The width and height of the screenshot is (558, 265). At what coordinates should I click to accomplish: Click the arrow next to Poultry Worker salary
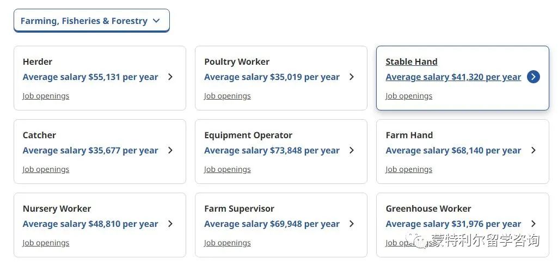pos(352,77)
